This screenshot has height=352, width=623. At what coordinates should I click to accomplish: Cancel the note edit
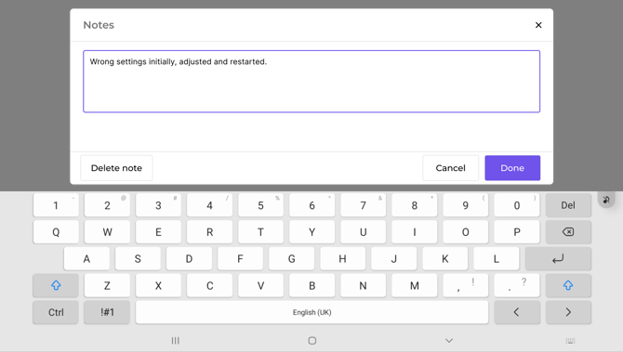(x=451, y=168)
